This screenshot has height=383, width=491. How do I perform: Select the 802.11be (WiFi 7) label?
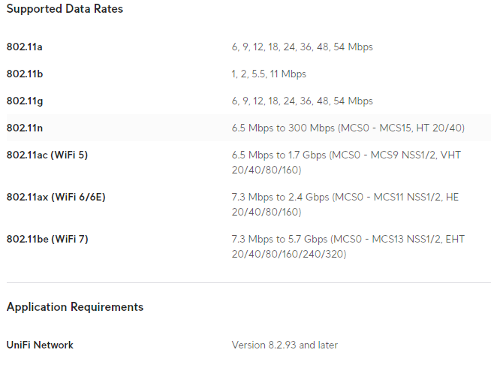click(x=47, y=240)
